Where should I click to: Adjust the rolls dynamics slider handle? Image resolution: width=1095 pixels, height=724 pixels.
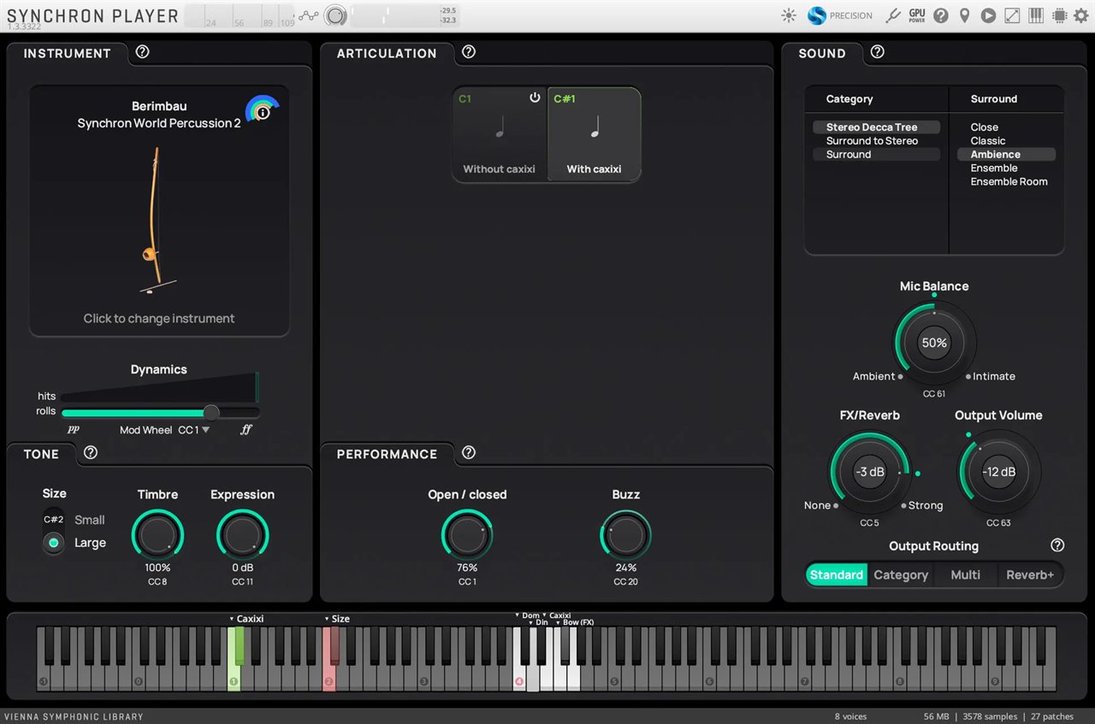click(x=211, y=412)
